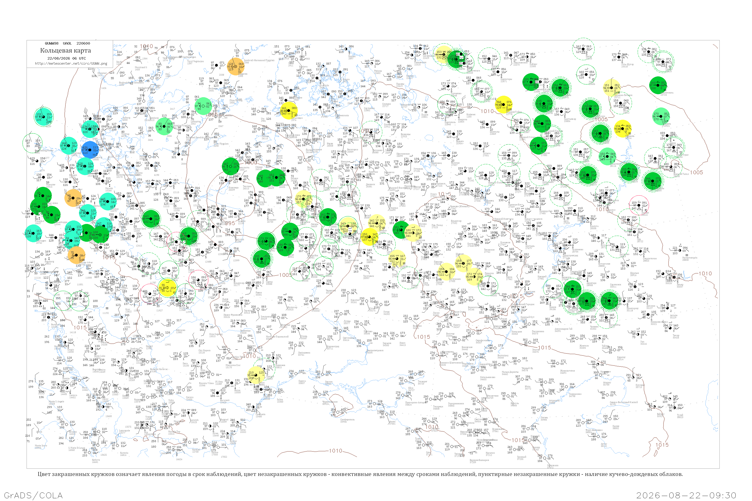Screen dimensions: 752x501
Task: Select the Камышин station name
Action: 517,332
